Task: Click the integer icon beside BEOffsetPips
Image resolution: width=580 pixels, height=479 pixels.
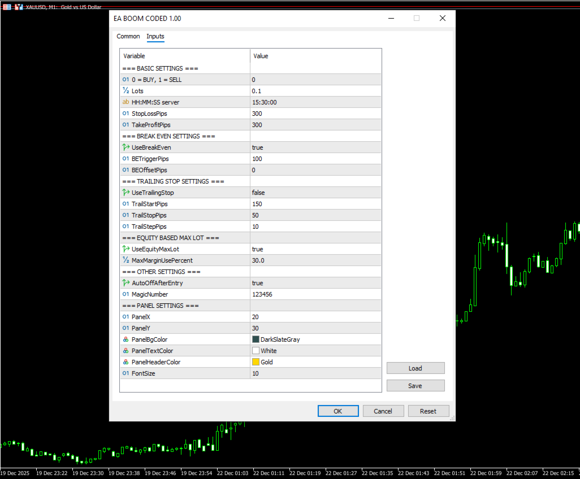Action: click(x=125, y=169)
